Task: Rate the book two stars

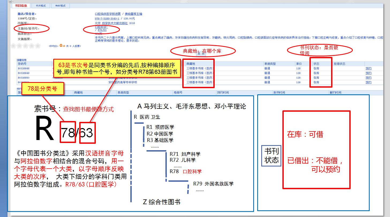Action: [19, 46]
